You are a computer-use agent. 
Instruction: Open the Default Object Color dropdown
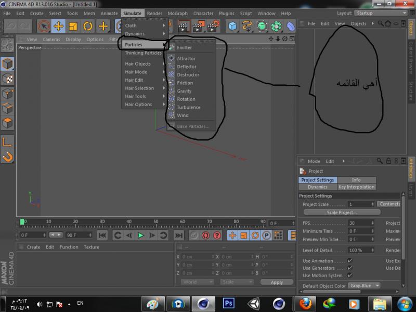pos(364,285)
